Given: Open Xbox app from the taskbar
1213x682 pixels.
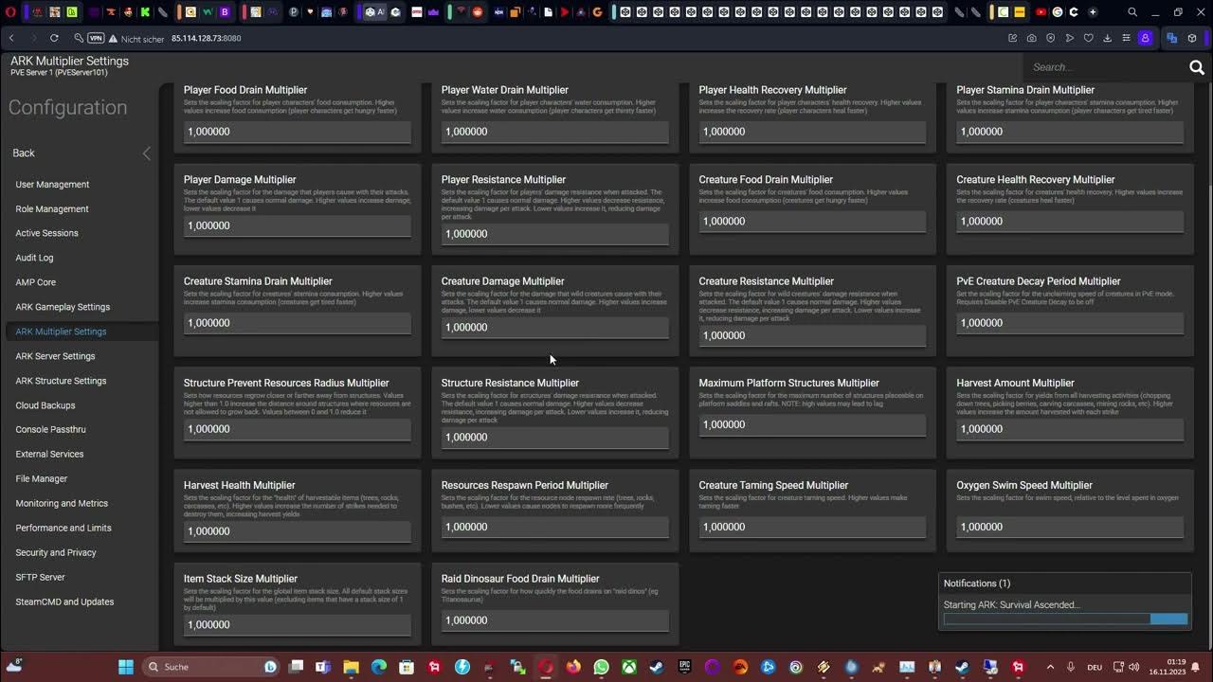Looking at the screenshot, I should (x=628, y=667).
